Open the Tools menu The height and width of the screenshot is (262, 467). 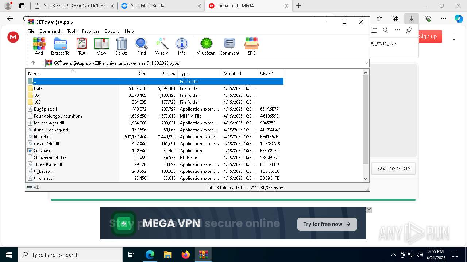pyautogui.click(x=72, y=31)
